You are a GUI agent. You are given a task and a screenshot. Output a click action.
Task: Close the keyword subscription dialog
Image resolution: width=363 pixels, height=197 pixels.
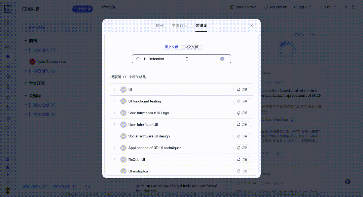pos(252,26)
